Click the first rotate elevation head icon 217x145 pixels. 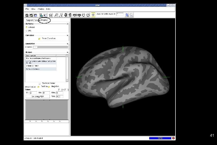[66, 15]
